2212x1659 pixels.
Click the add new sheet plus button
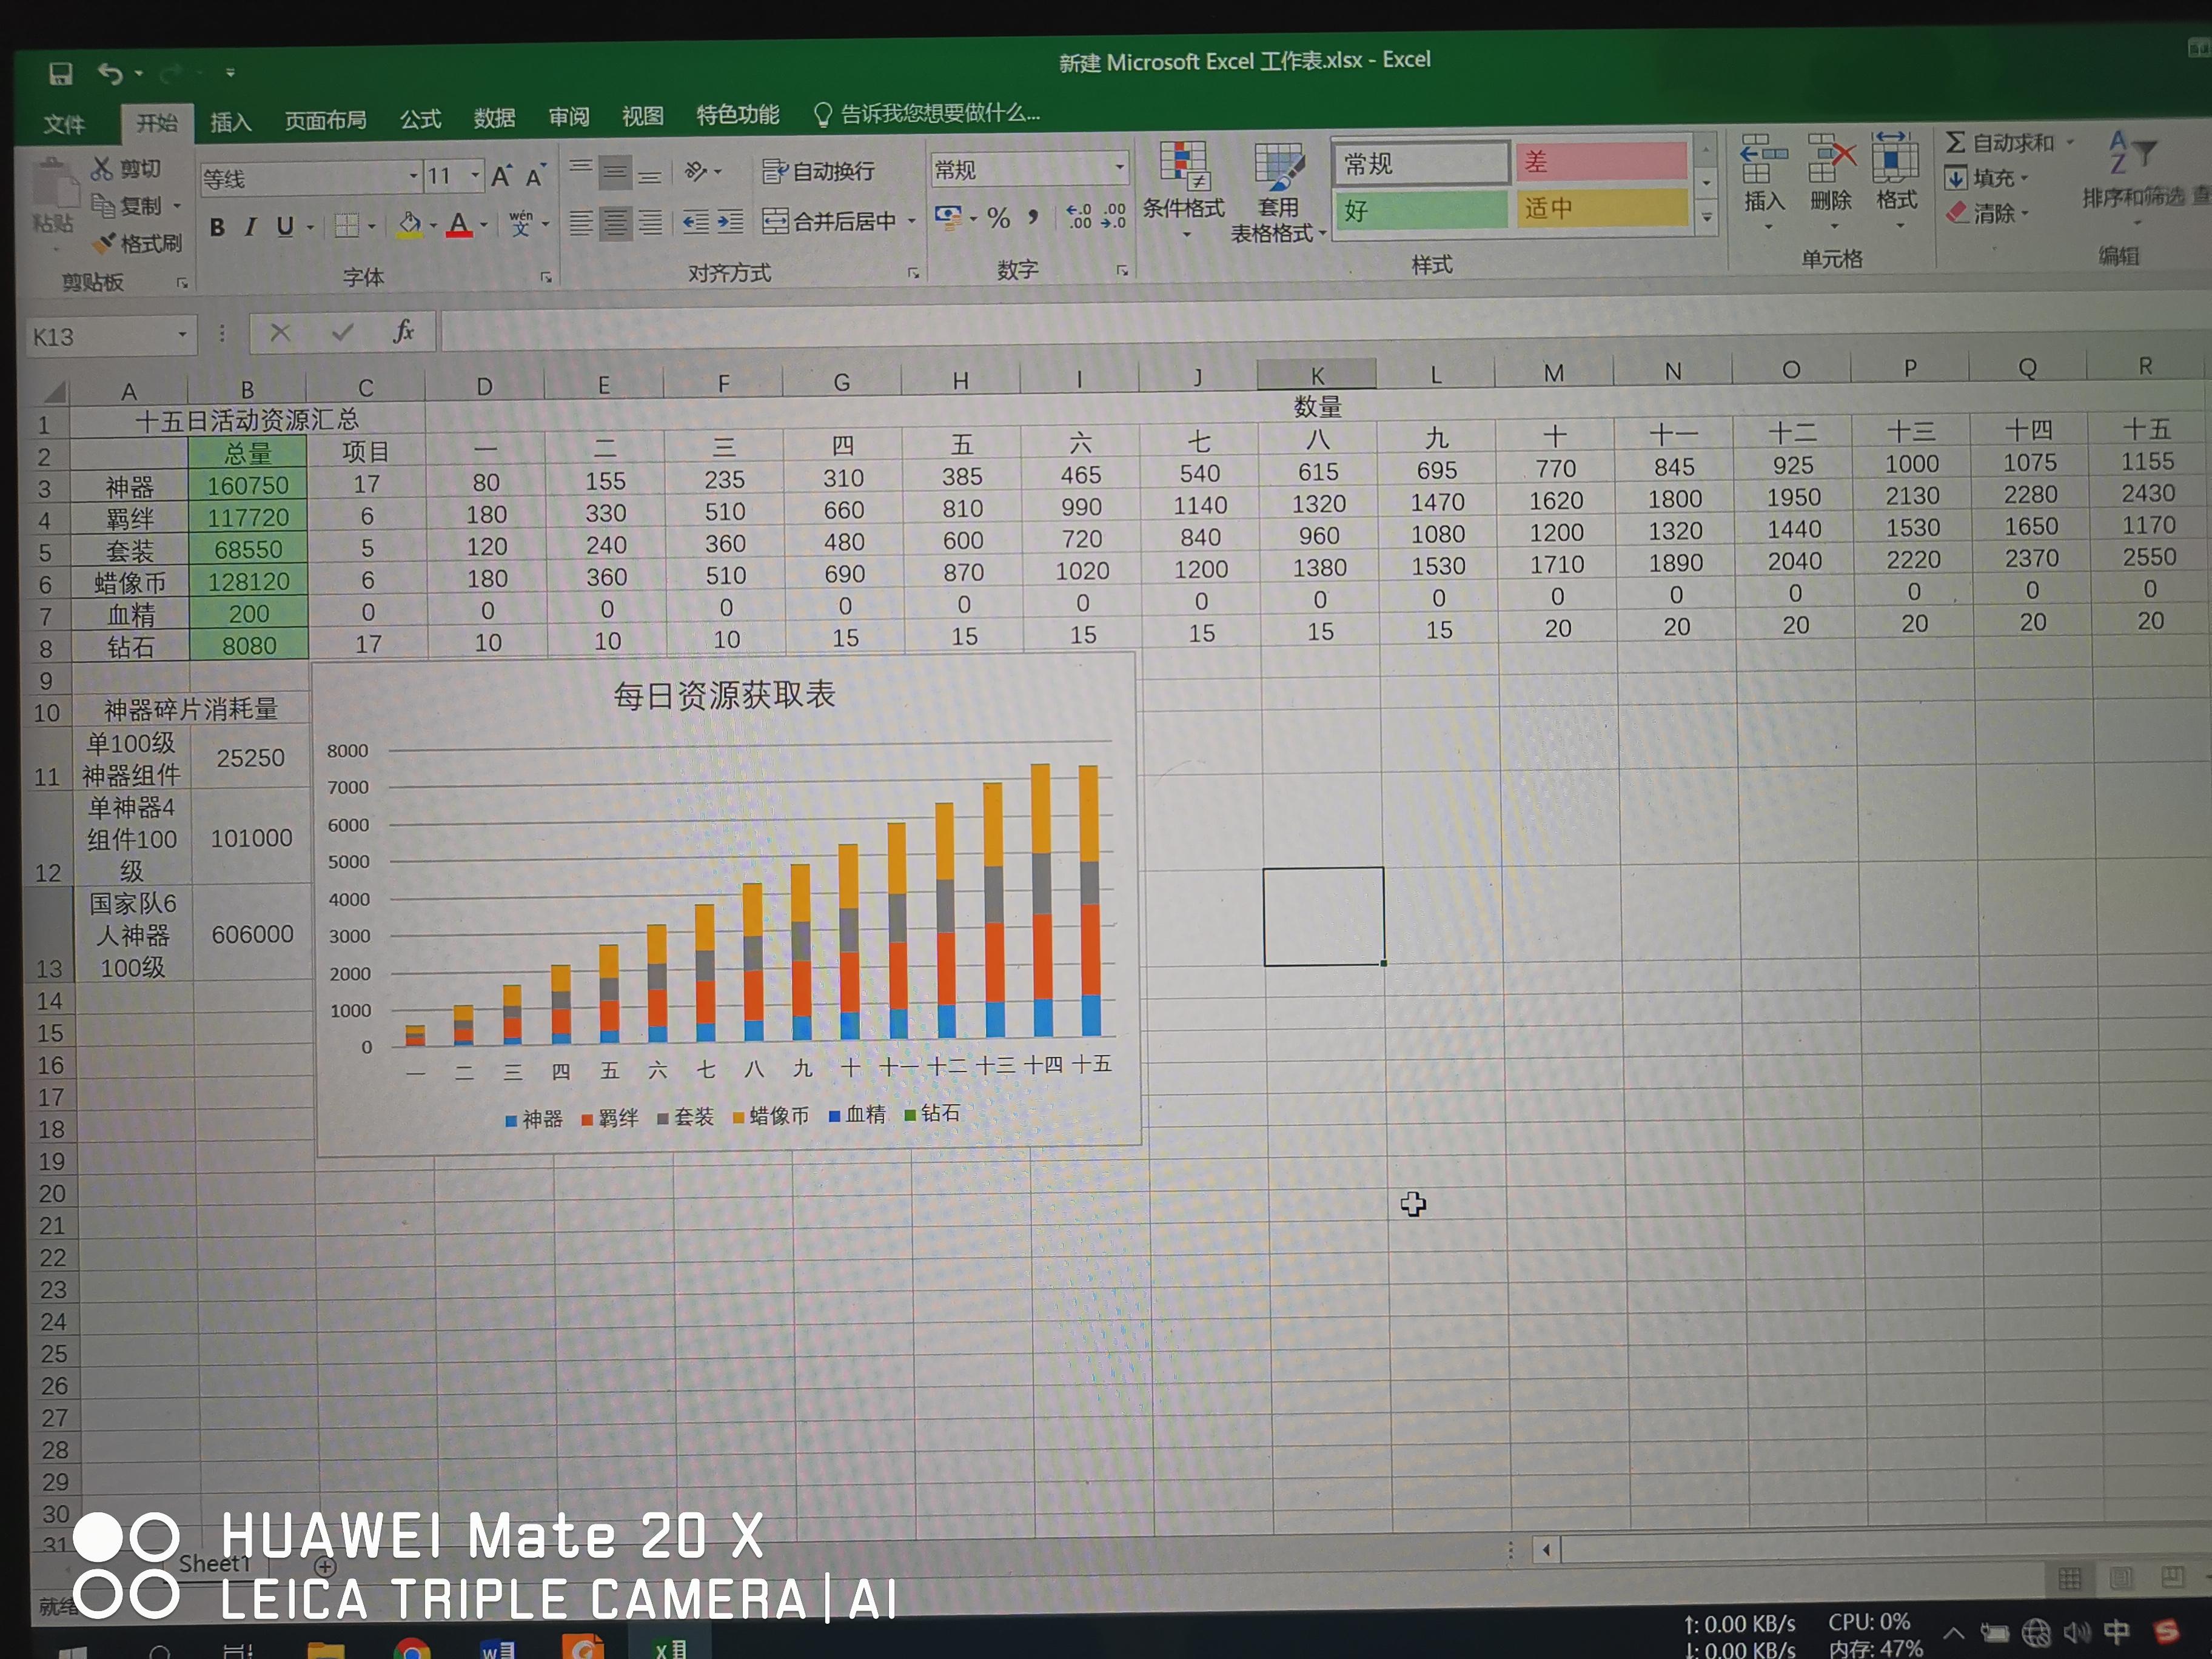tap(326, 1565)
